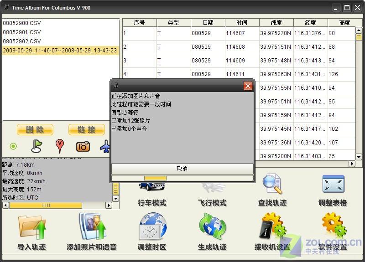Click the blue airplane icon
This screenshot has height=262, width=365.
tap(105, 146)
